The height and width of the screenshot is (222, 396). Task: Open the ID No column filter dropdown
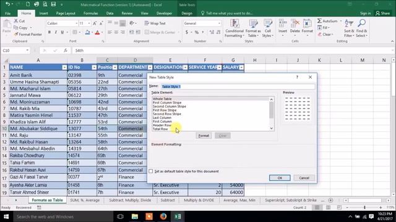click(x=94, y=67)
